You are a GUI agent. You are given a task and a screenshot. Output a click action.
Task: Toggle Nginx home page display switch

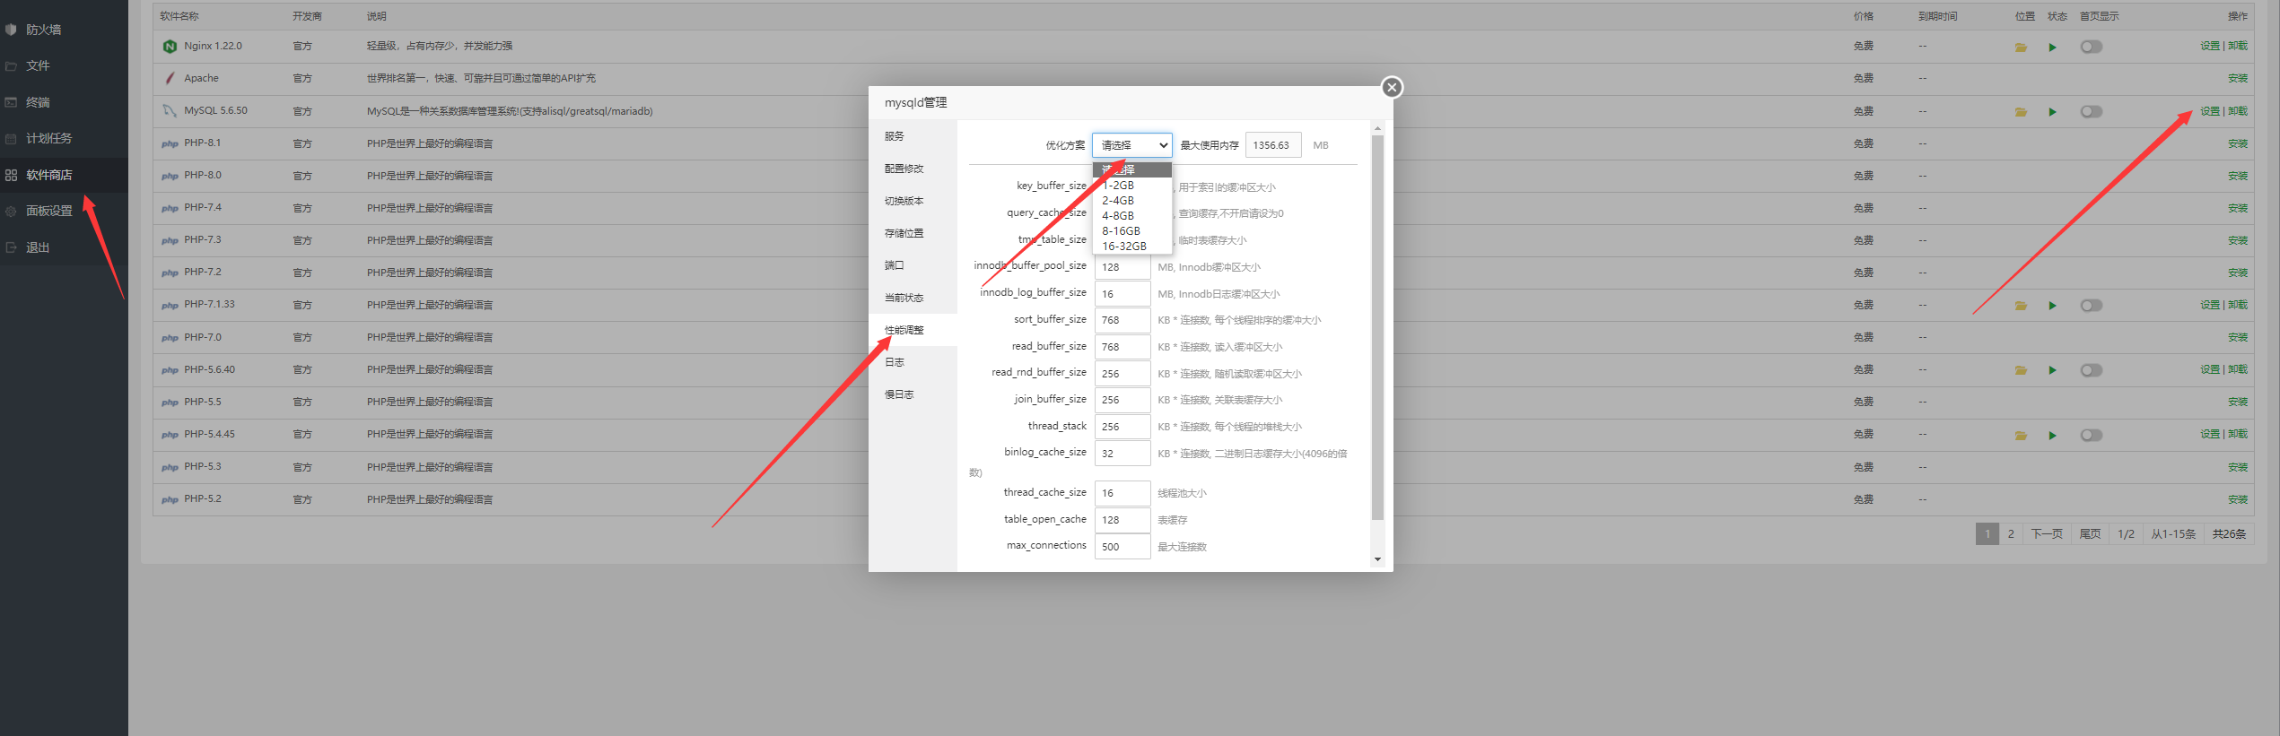coord(2092,47)
